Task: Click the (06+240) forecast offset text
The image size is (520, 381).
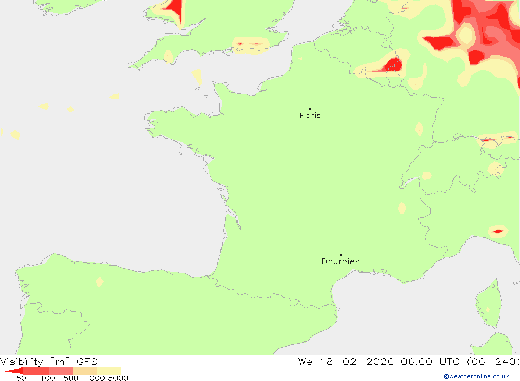Action: [x=493, y=361]
